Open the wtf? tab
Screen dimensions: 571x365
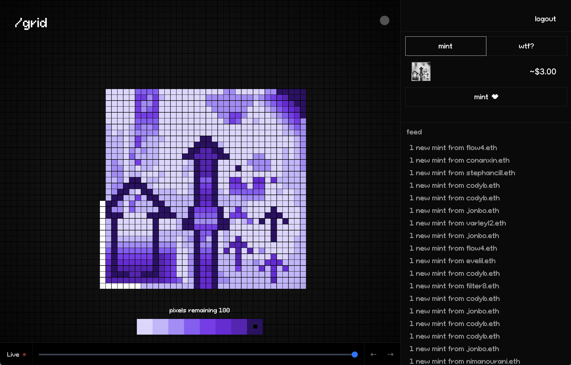pos(526,46)
